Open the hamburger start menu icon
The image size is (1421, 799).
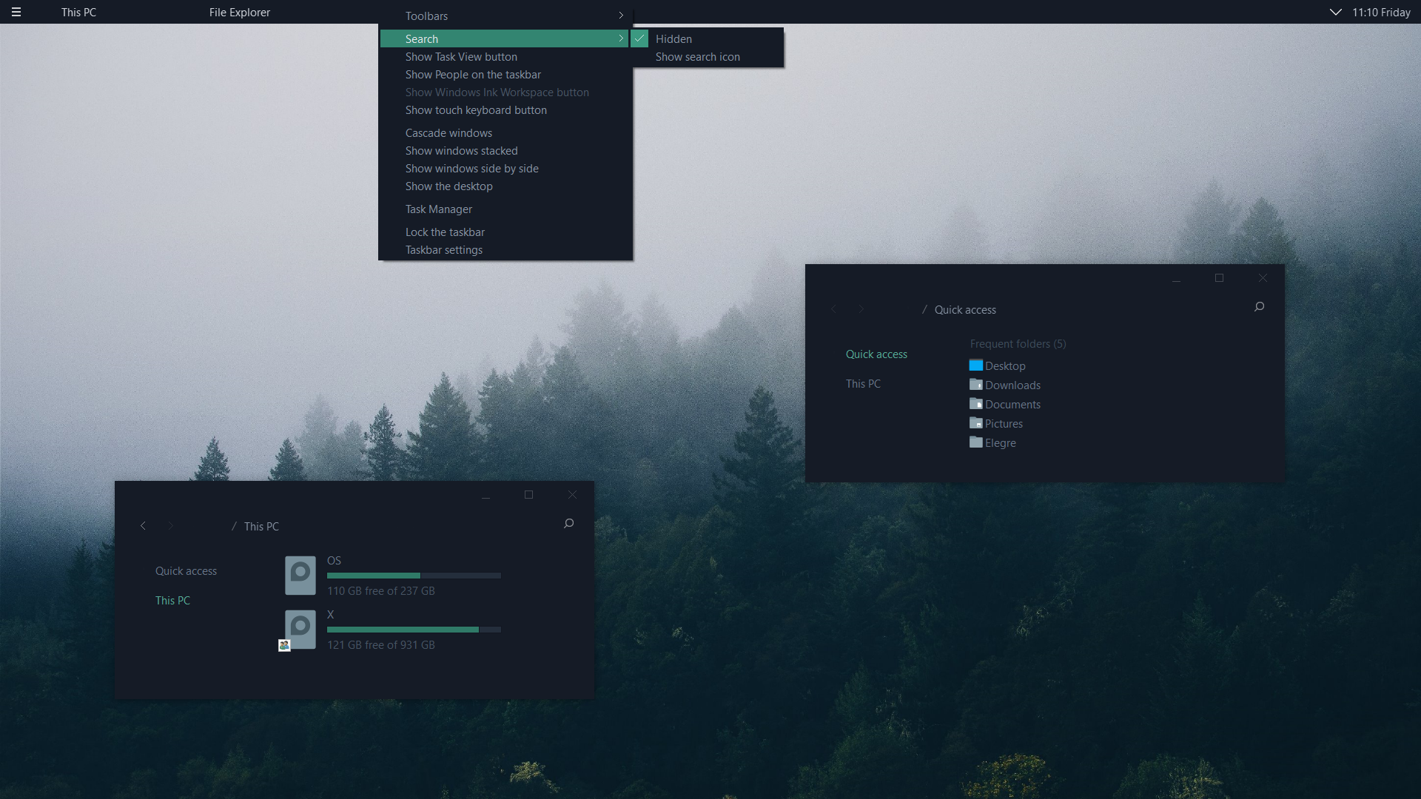point(16,12)
